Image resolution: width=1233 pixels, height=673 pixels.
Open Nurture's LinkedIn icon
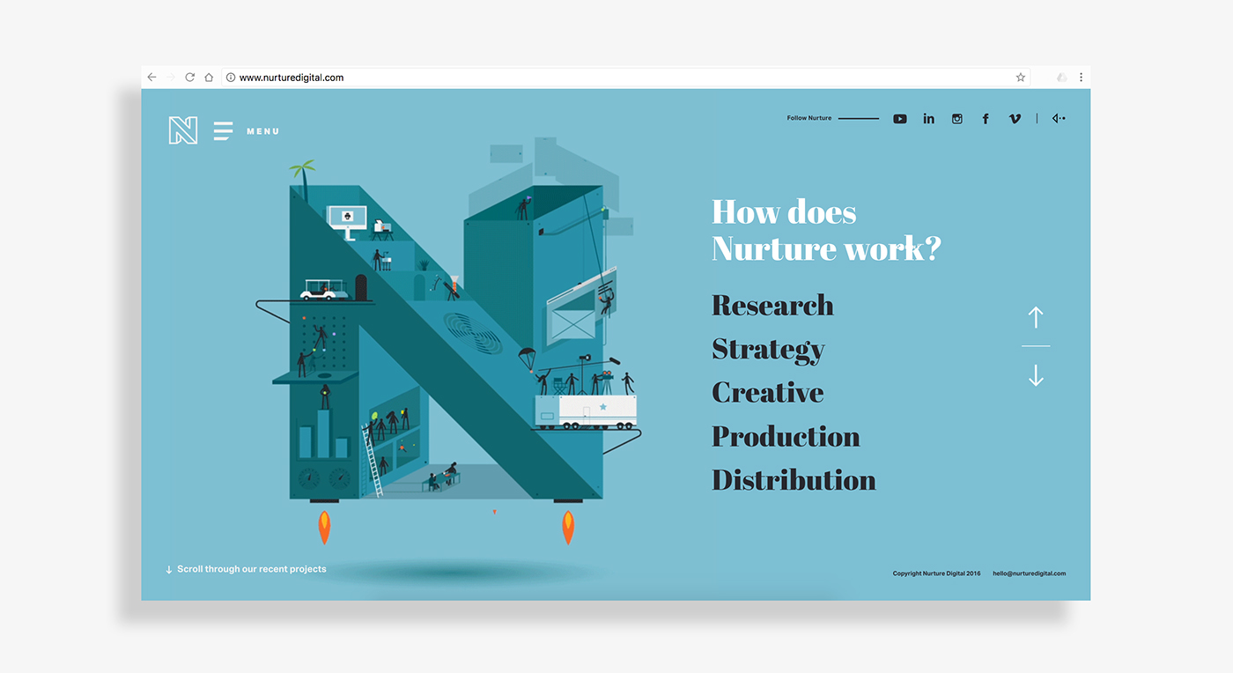click(x=928, y=119)
